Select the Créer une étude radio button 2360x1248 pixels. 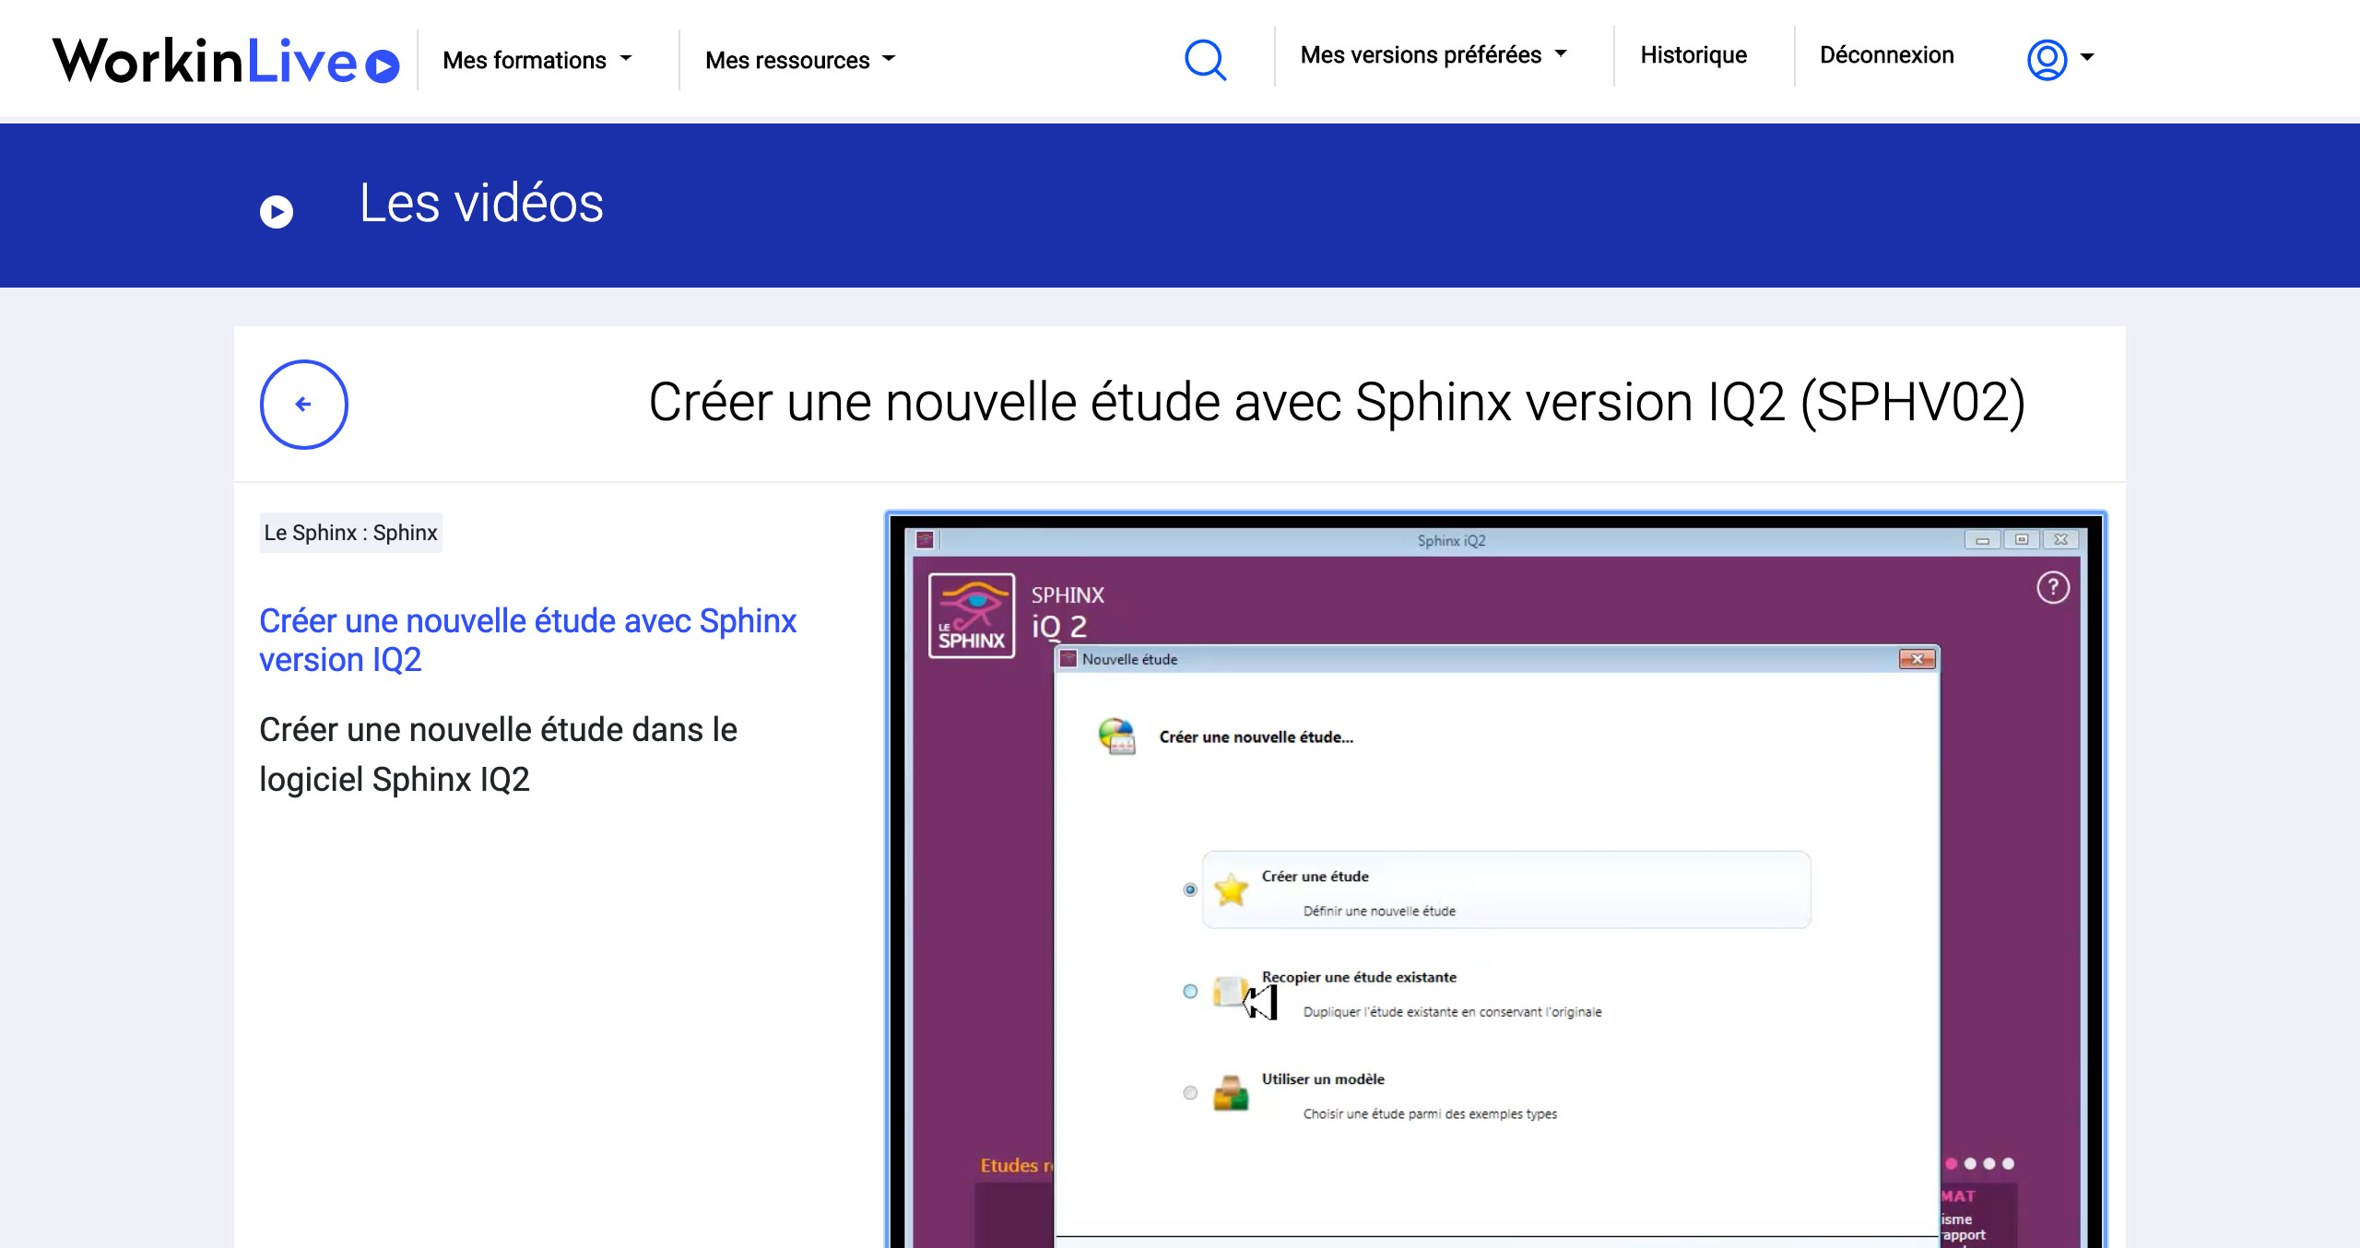(x=1190, y=889)
